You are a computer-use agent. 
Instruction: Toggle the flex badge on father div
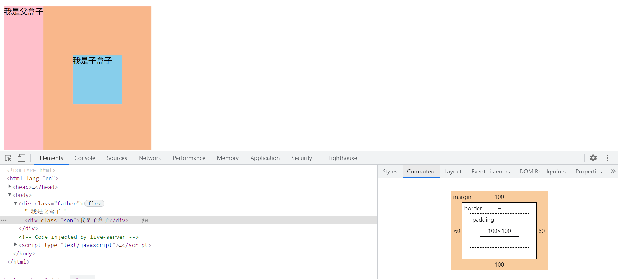[94, 204]
